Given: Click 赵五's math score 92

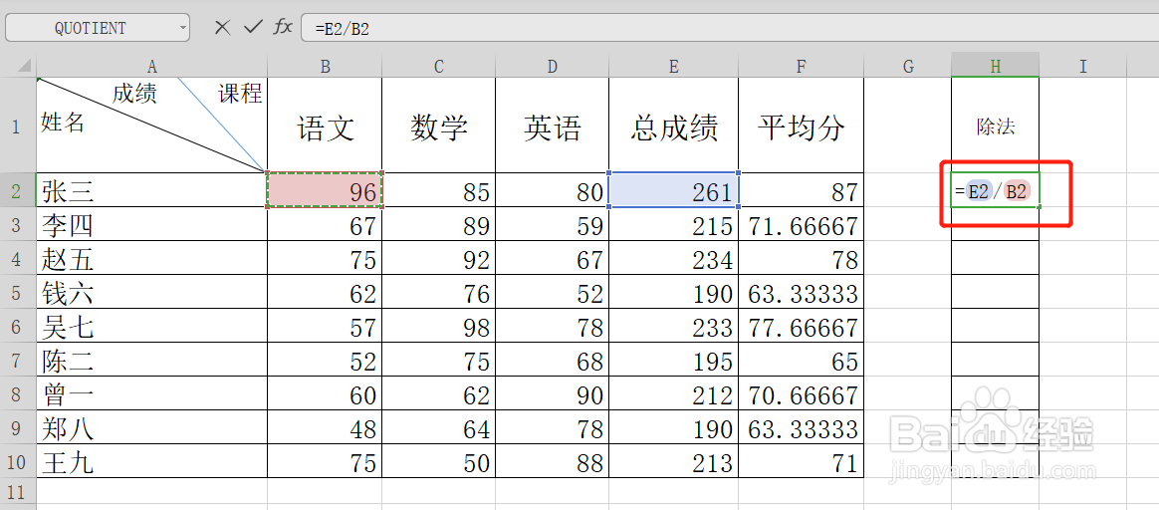Looking at the screenshot, I should click(439, 259).
